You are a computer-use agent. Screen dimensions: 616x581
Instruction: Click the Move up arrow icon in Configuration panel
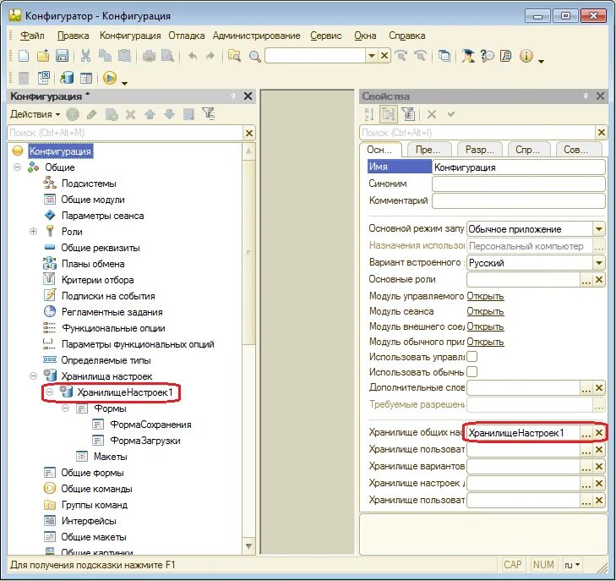click(150, 114)
